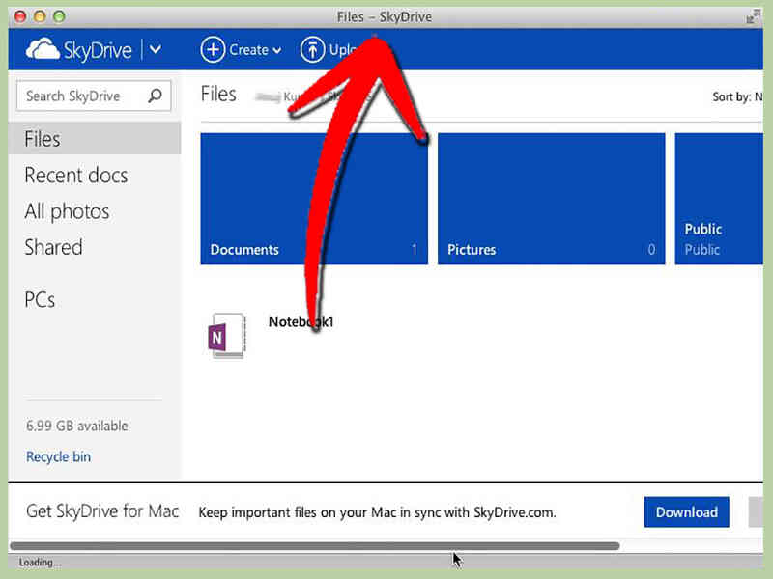Click the 6.99 GB available storage text
The height and width of the screenshot is (579, 773).
[77, 426]
